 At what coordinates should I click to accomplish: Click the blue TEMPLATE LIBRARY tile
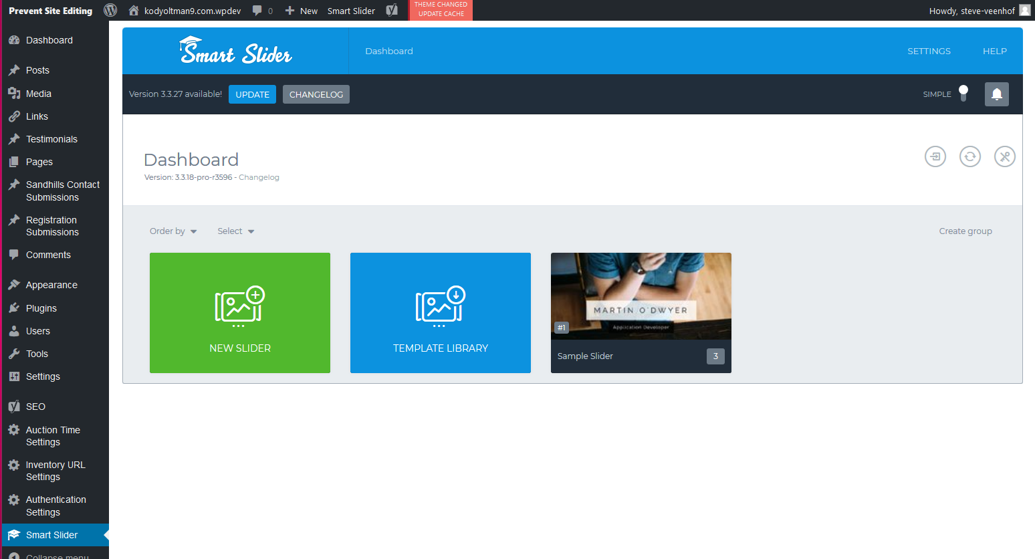click(x=441, y=313)
